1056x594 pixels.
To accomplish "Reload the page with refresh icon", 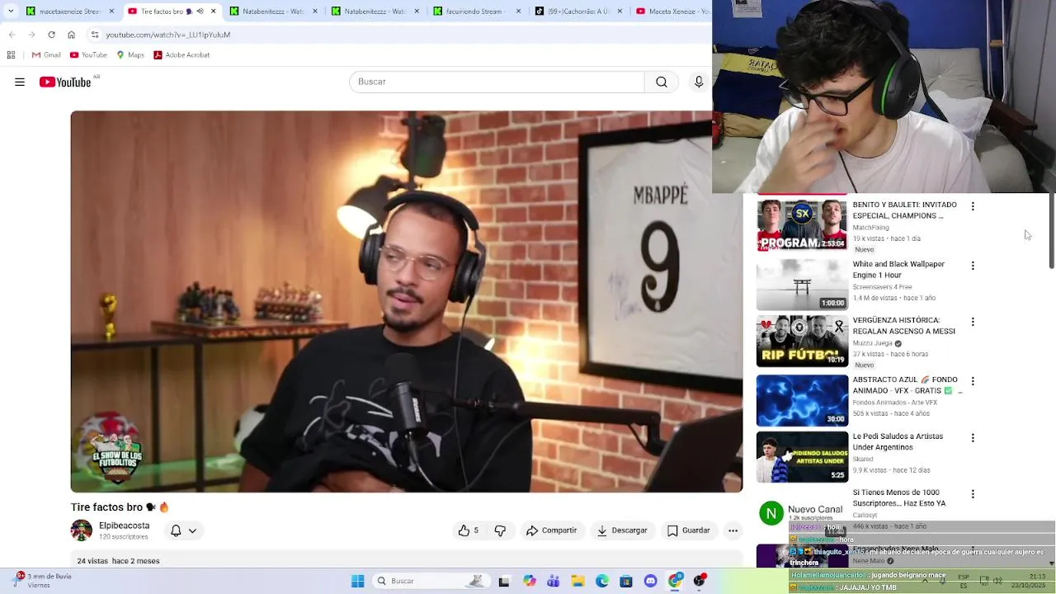I will click(51, 35).
